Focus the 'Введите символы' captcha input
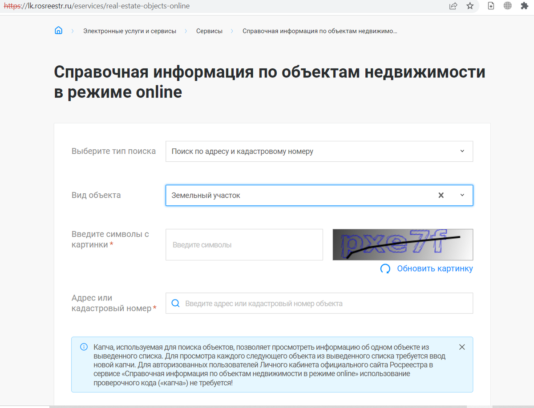The width and height of the screenshot is (534, 408). [244, 245]
